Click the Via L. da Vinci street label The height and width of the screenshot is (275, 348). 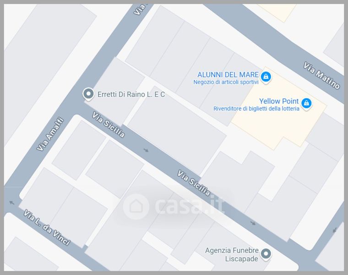pos(47,227)
